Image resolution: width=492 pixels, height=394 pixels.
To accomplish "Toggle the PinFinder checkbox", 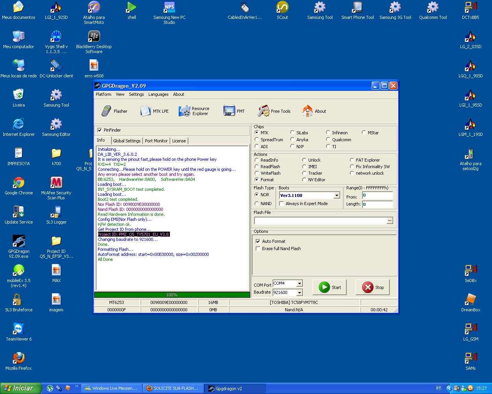I will pos(100,130).
